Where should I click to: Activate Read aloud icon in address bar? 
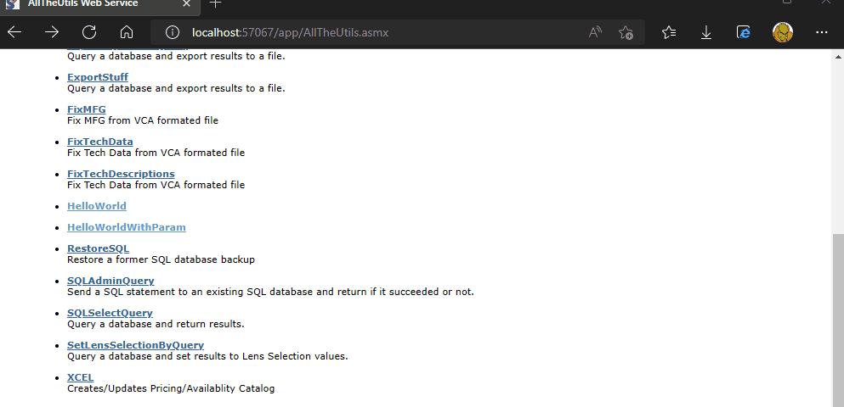pyautogui.click(x=595, y=32)
